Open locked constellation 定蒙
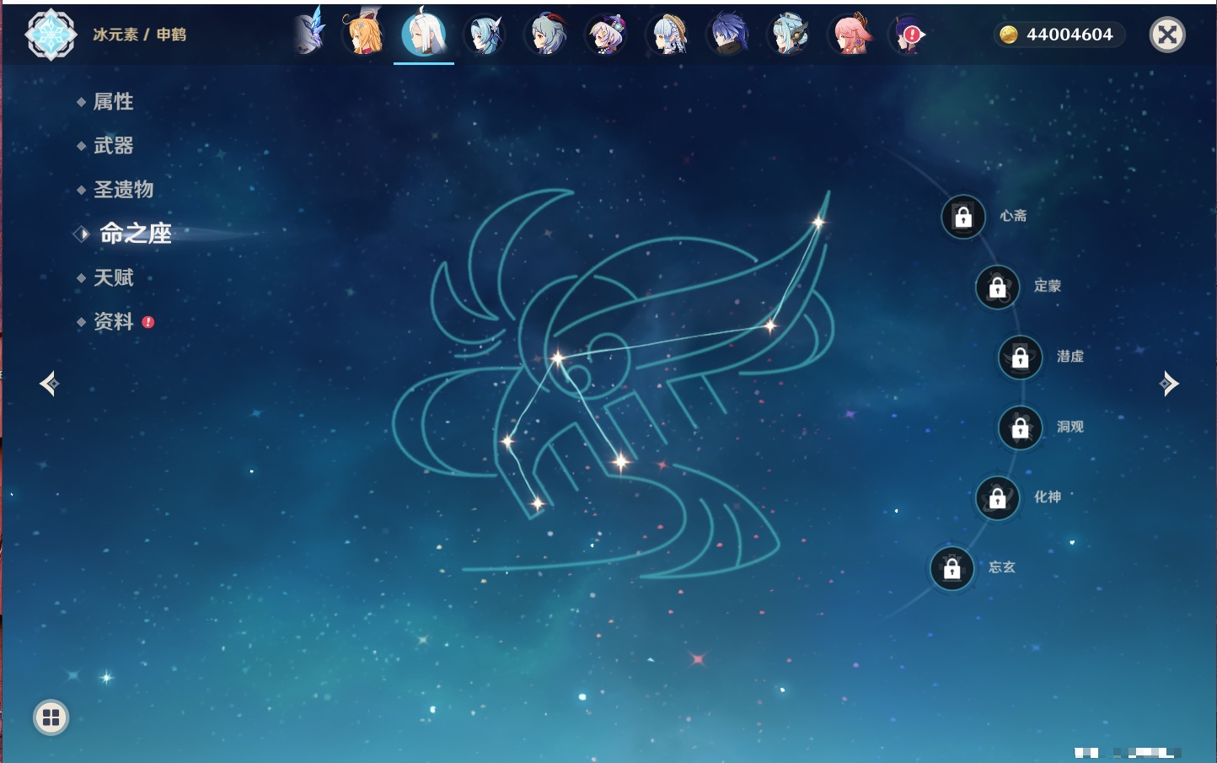 (x=997, y=287)
